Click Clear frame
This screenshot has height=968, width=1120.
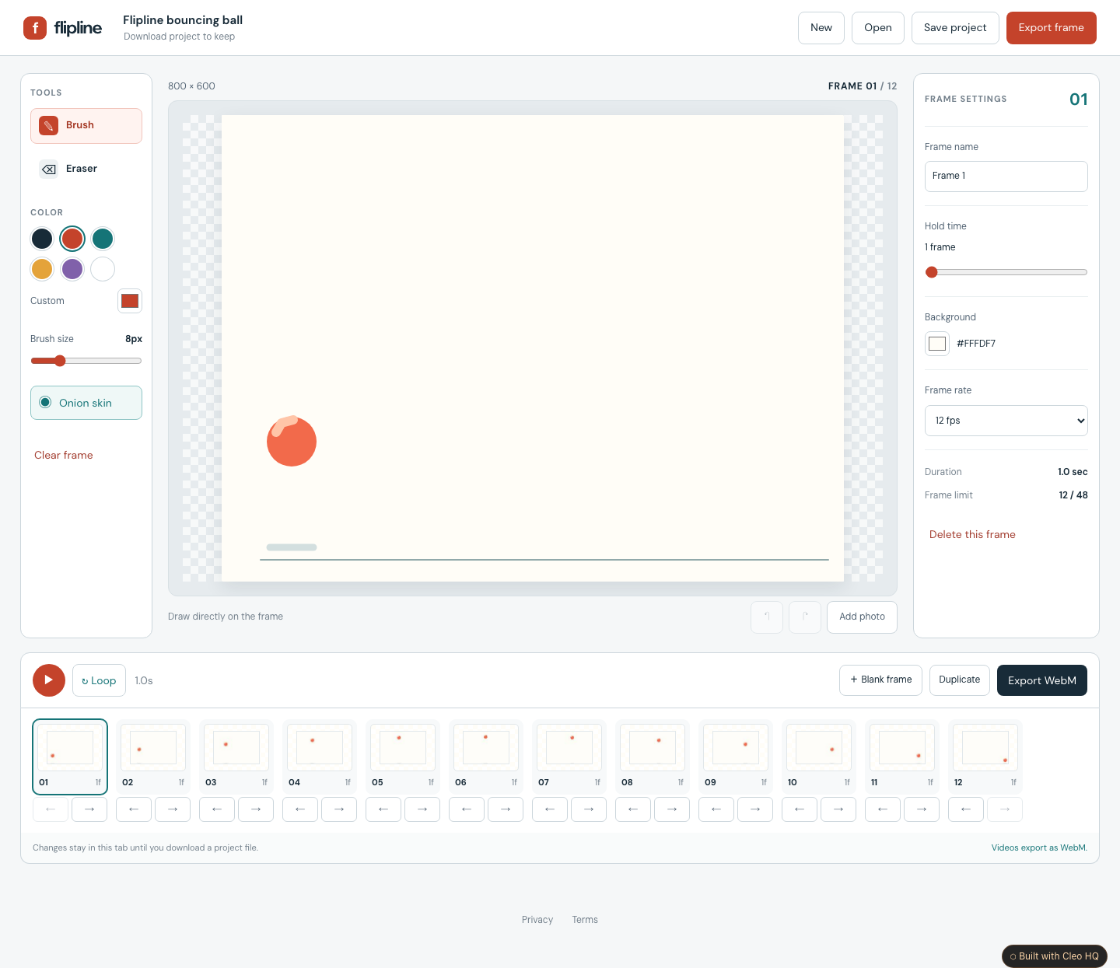click(64, 456)
